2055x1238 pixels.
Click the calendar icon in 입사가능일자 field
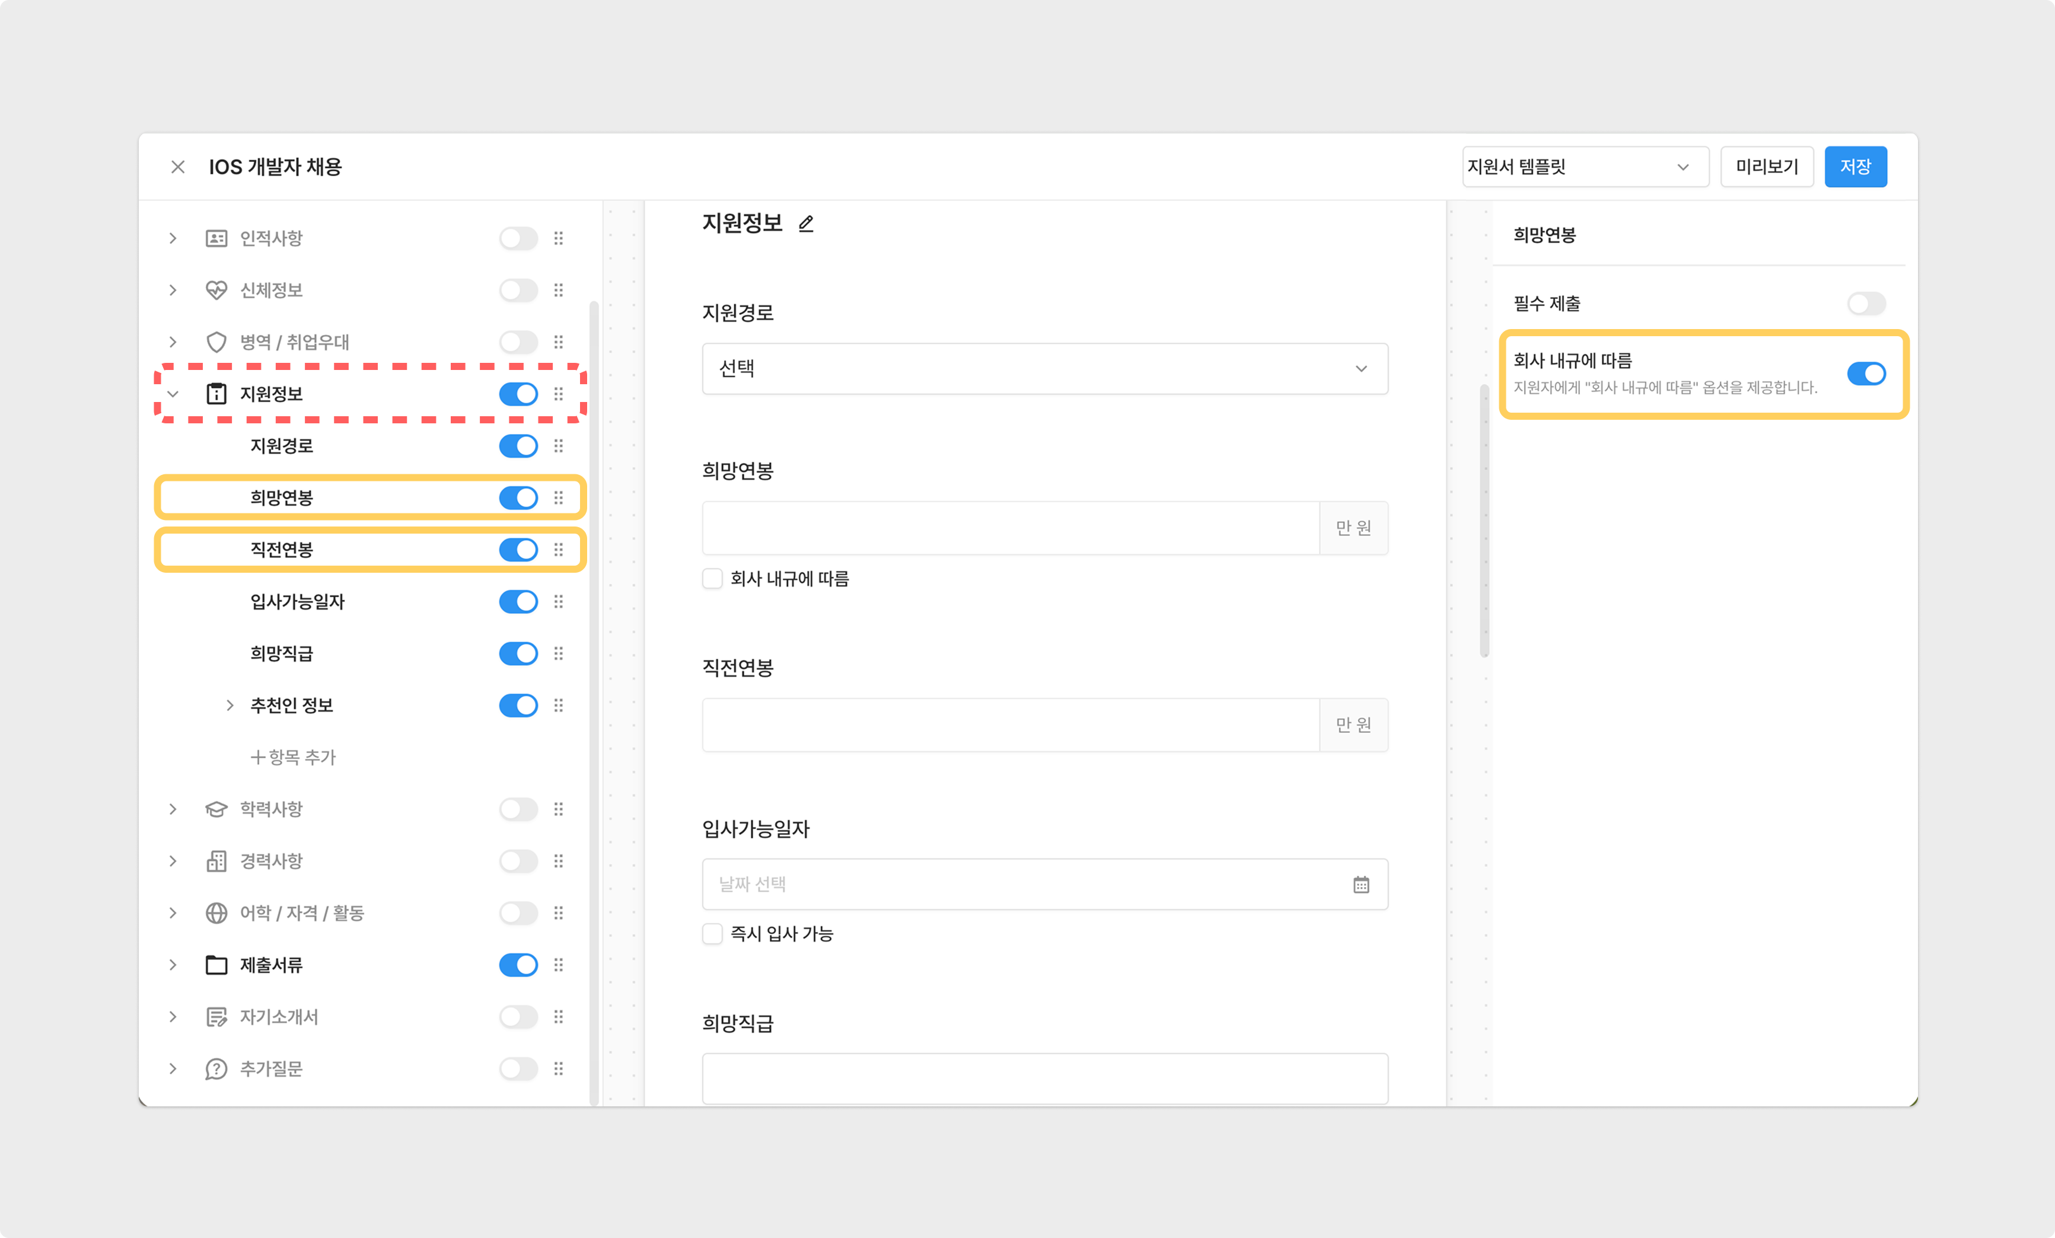click(x=1361, y=885)
